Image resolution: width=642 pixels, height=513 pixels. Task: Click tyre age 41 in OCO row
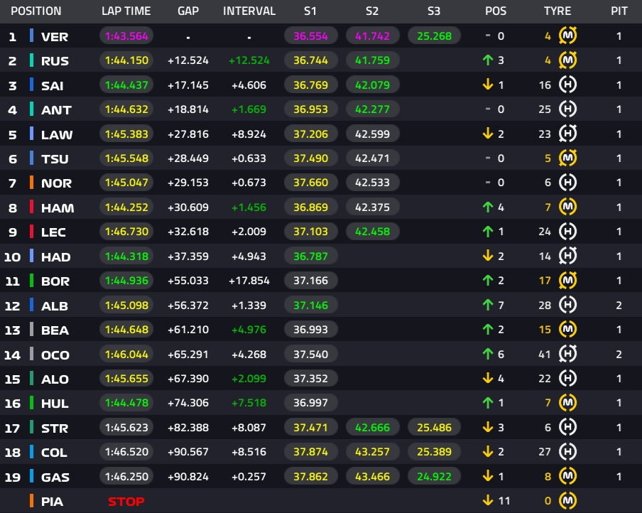click(545, 354)
